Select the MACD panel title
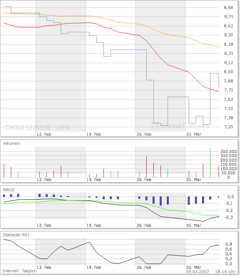The height and width of the screenshot is (276, 240). click(9, 190)
